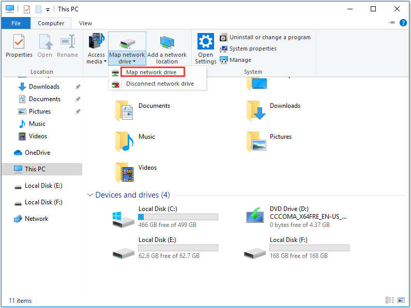Switch to the Computer tab
411x308 pixels.
[x=51, y=23]
